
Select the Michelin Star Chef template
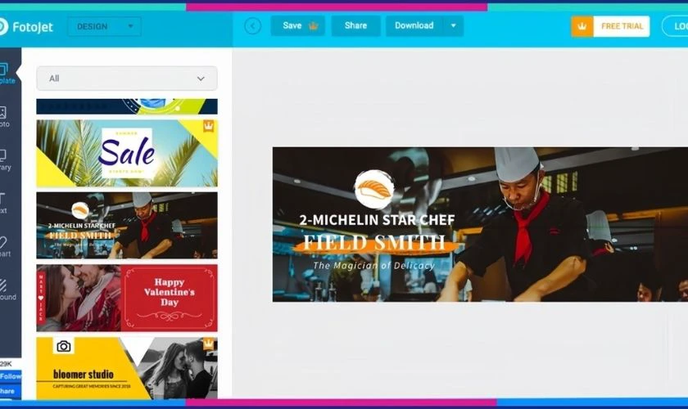pyautogui.click(x=127, y=225)
